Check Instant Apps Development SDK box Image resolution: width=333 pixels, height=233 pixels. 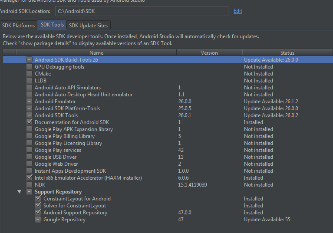[30, 171]
